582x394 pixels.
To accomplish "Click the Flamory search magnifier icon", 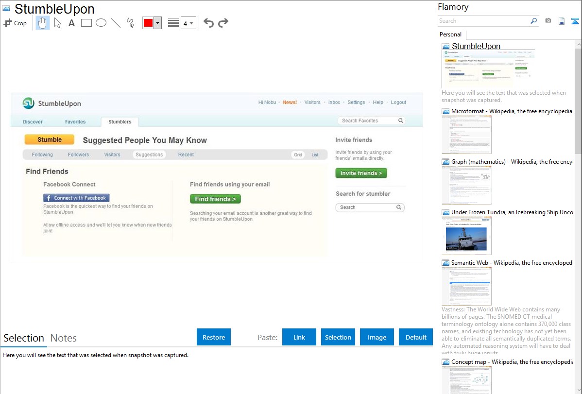I will (x=534, y=21).
